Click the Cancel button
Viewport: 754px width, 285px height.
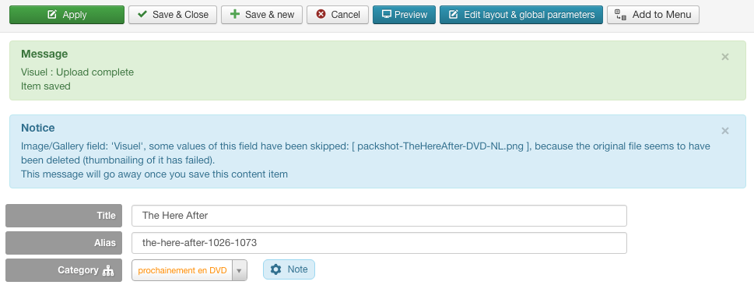tap(338, 15)
